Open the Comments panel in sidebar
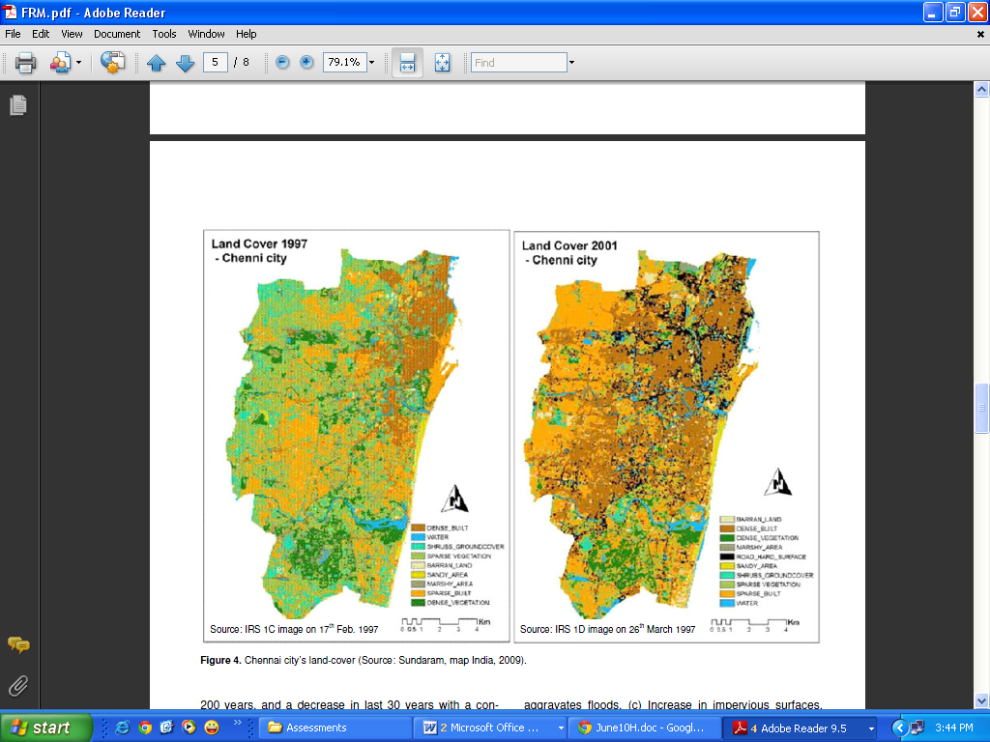 (x=18, y=644)
